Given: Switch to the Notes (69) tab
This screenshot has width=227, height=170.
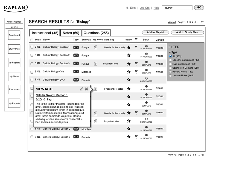Looking at the screenshot, I should [71, 33].
